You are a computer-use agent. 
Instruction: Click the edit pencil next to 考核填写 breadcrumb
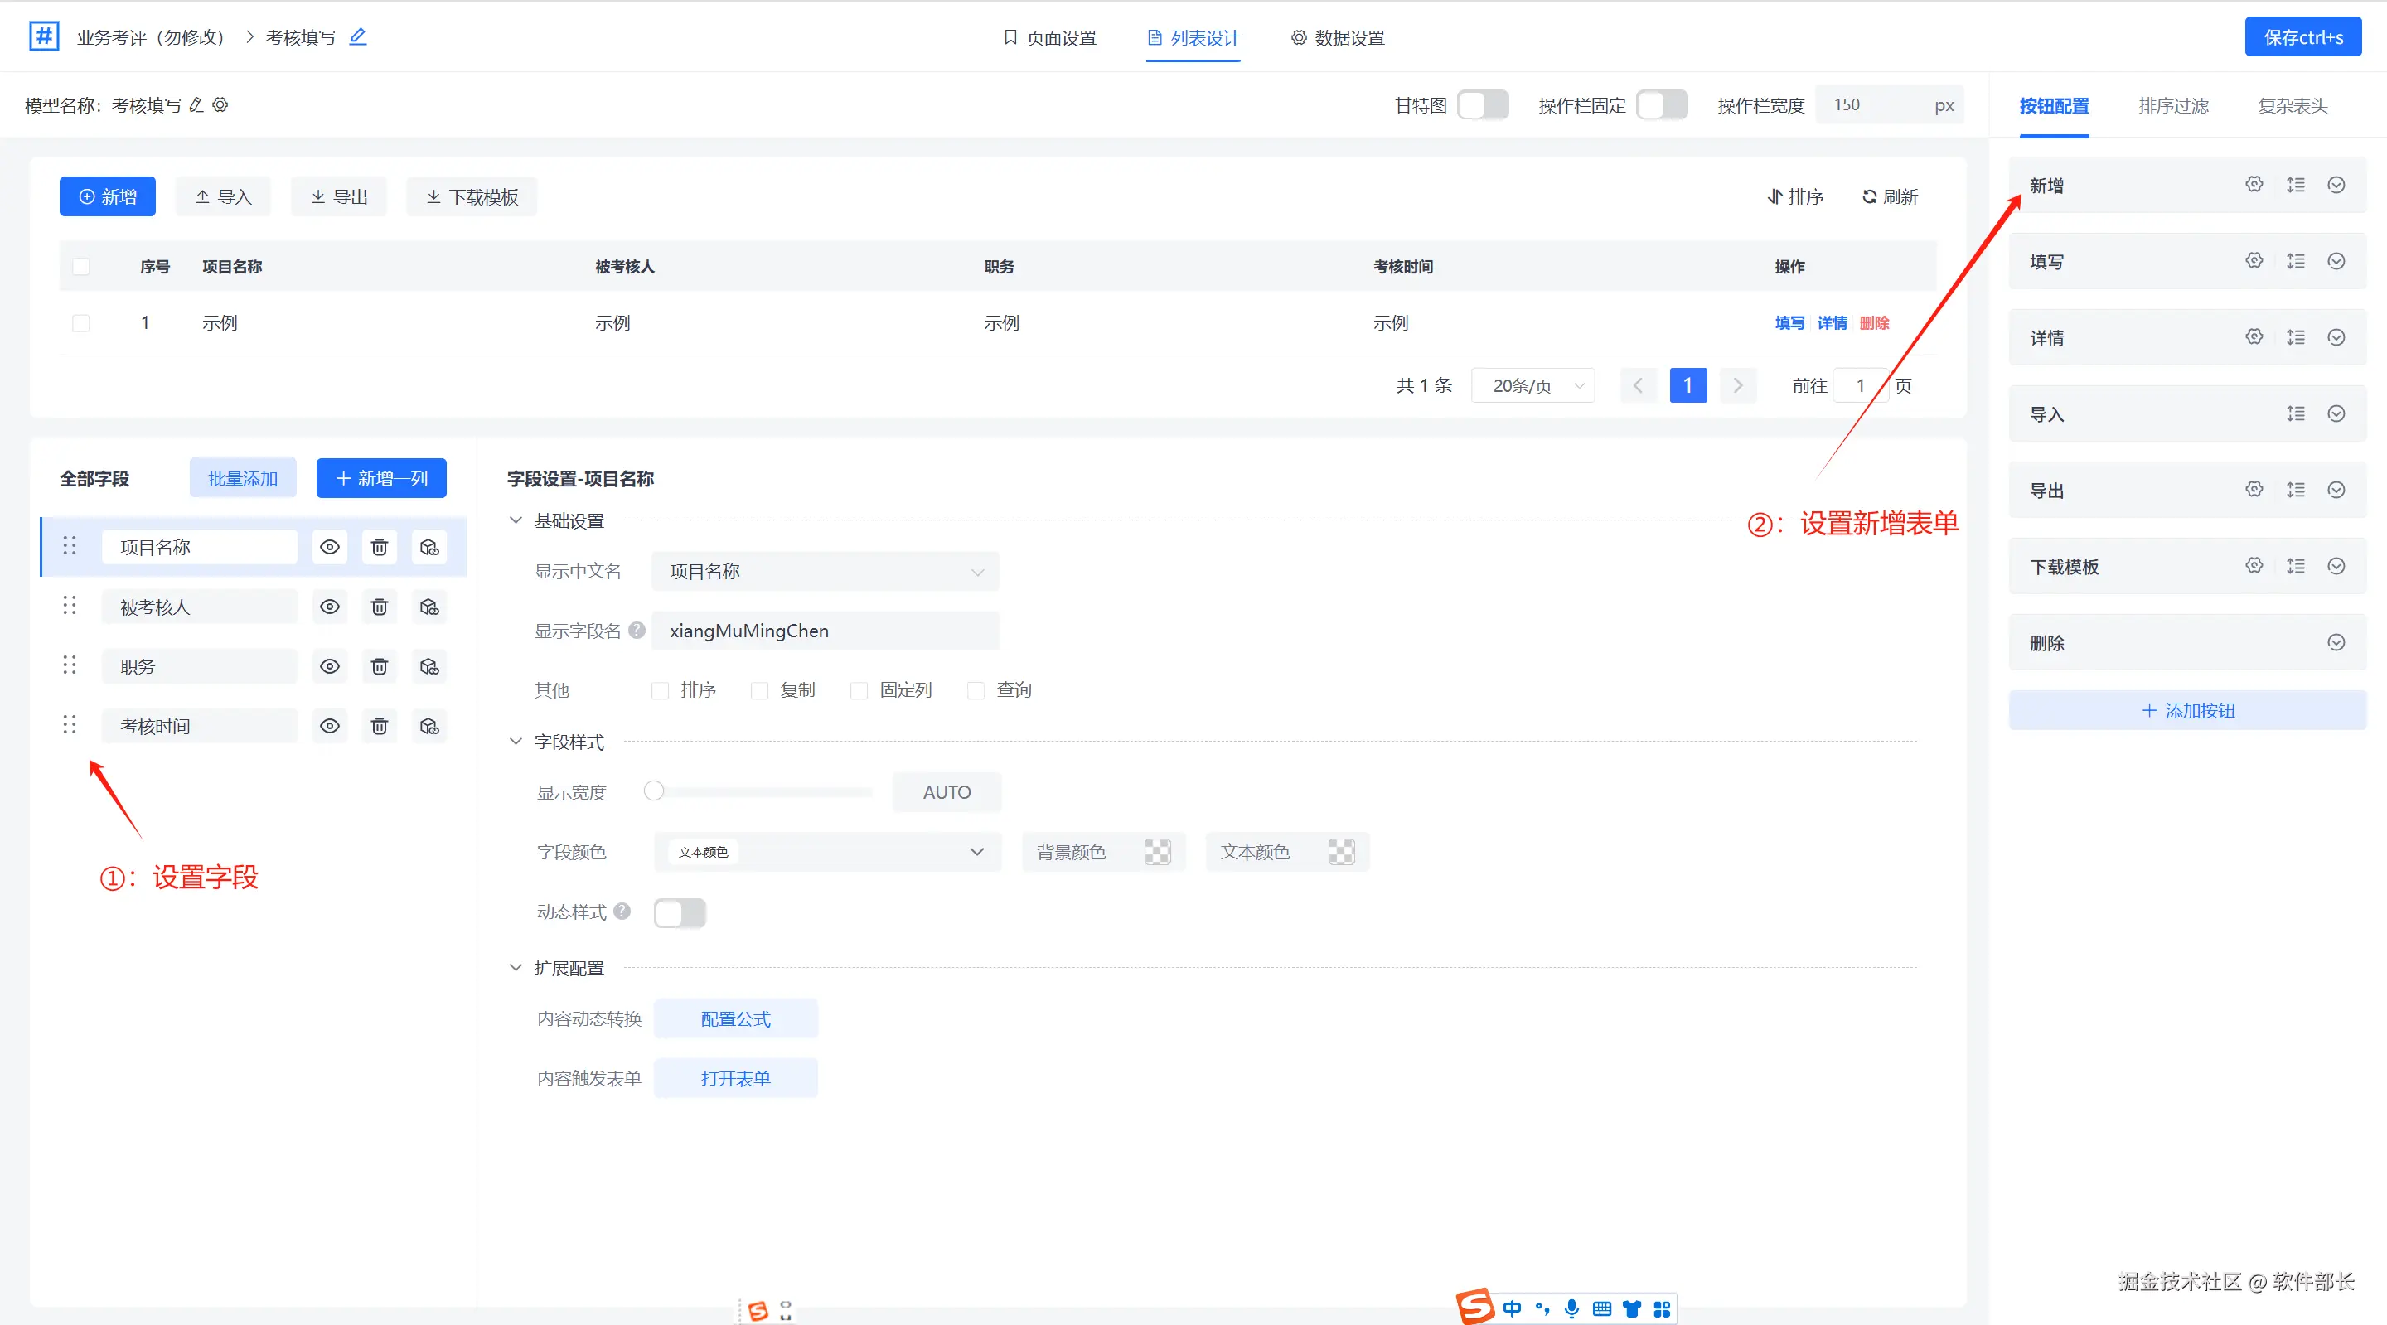(358, 37)
